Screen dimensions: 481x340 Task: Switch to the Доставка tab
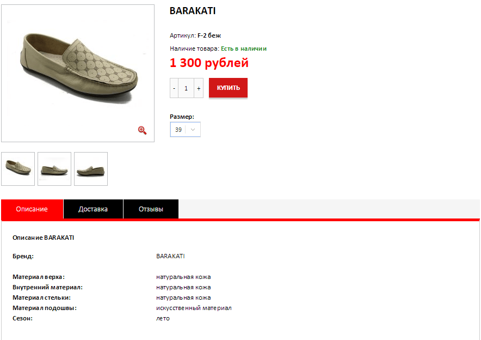pos(93,209)
